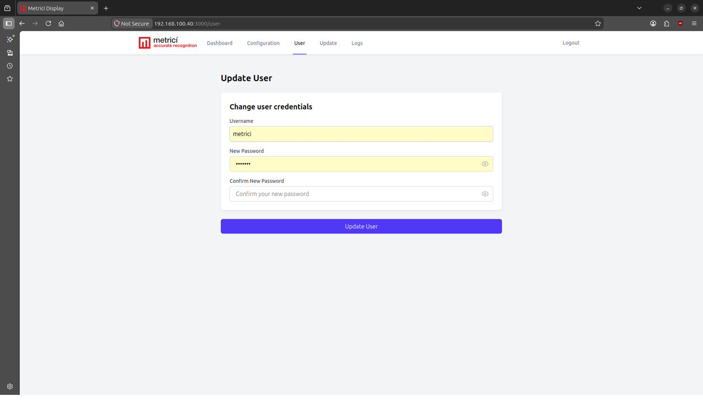Click the address bar URL
Screen dimensions: 703x405
pos(187,24)
